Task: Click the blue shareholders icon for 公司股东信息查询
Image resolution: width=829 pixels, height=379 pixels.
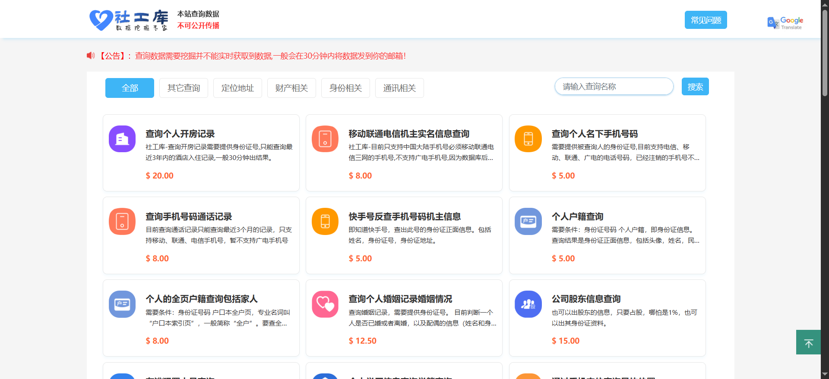Action: click(528, 304)
